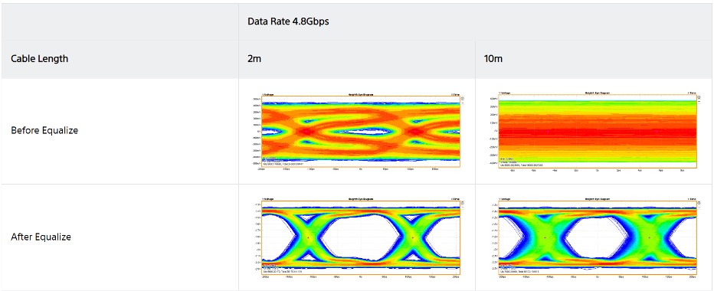Viewport: 714px width, 291px height.
Task: Click the 2m column header
Action: pos(254,59)
